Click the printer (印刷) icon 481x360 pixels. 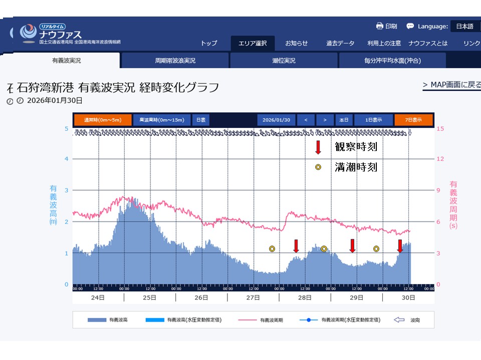click(x=379, y=26)
